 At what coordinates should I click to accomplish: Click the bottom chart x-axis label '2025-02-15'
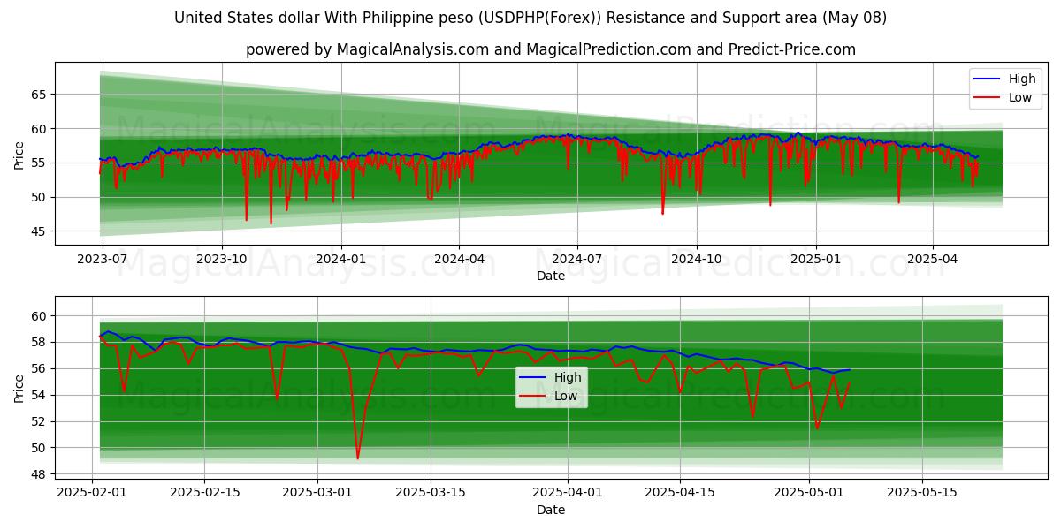point(204,495)
